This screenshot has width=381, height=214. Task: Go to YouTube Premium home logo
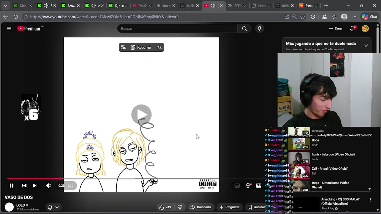click(29, 29)
